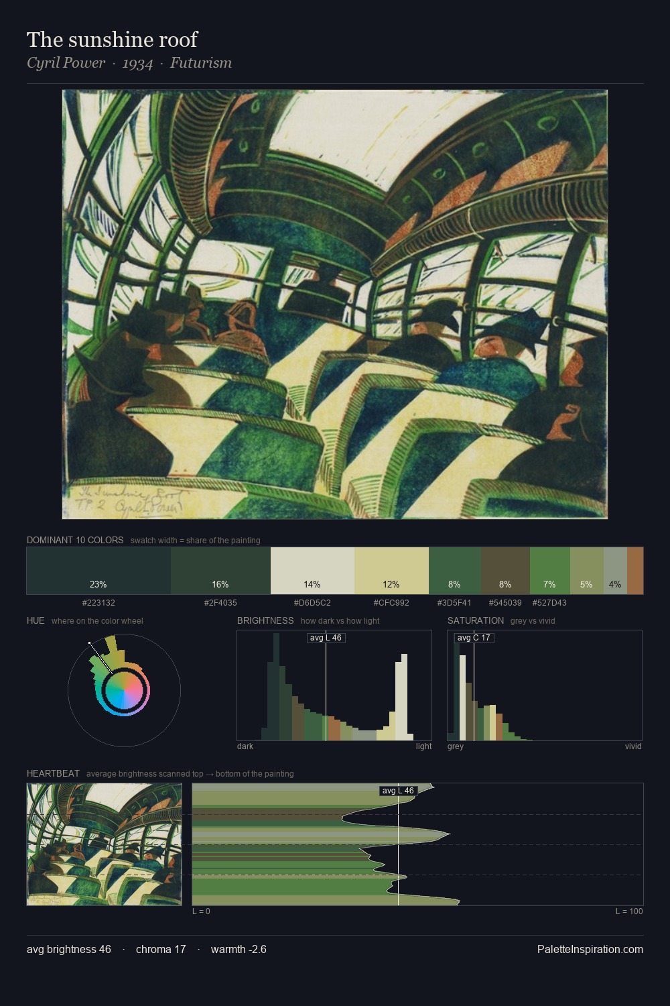Image resolution: width=670 pixels, height=1006 pixels.
Task: Click the 'grey' axis label
Action: coord(456,746)
